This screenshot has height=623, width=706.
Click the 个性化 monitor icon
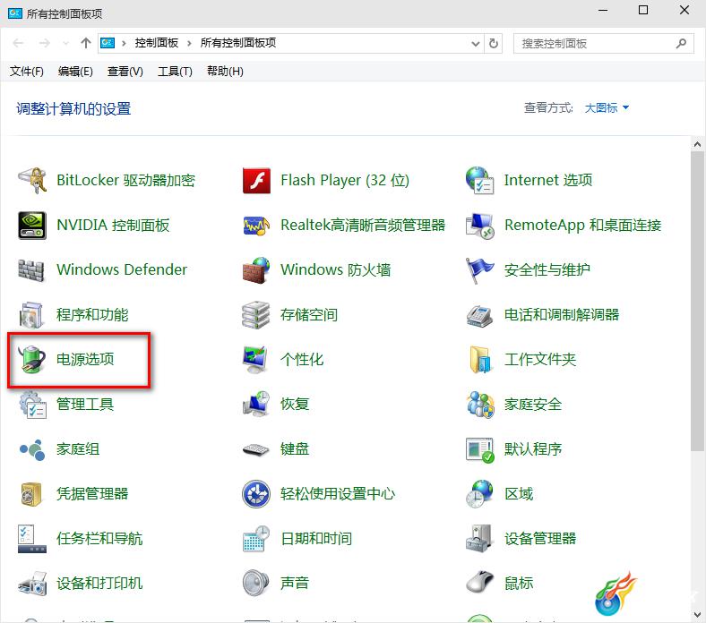coord(256,360)
